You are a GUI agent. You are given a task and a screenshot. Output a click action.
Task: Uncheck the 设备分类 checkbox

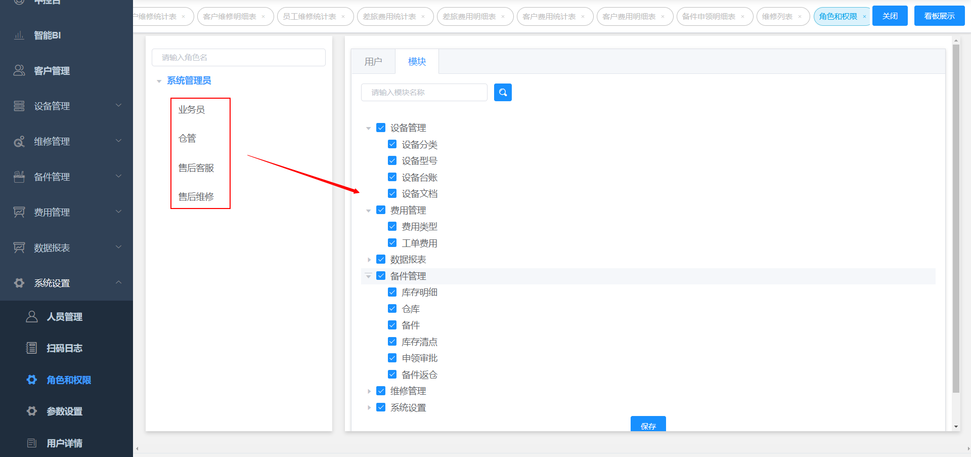(392, 144)
